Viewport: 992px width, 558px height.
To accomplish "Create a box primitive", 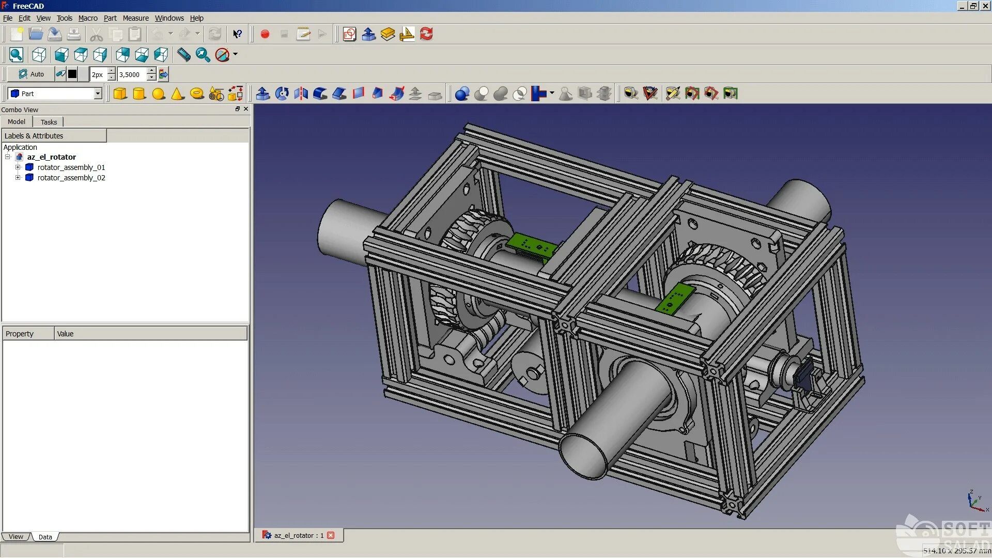I will click(x=120, y=94).
